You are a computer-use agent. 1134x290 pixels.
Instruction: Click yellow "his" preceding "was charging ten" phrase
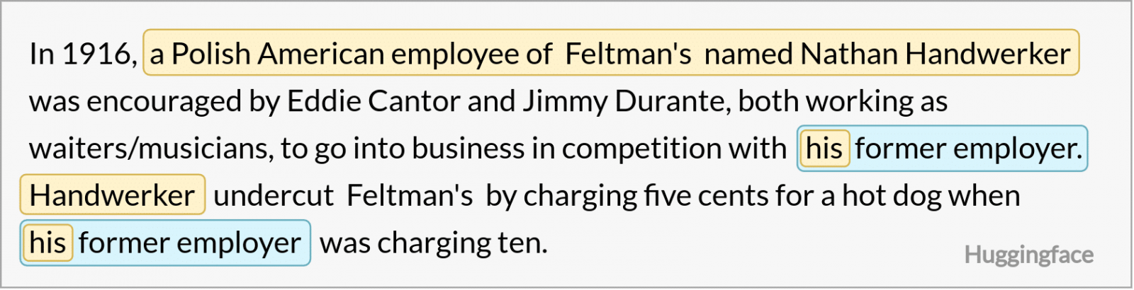[x=47, y=243]
